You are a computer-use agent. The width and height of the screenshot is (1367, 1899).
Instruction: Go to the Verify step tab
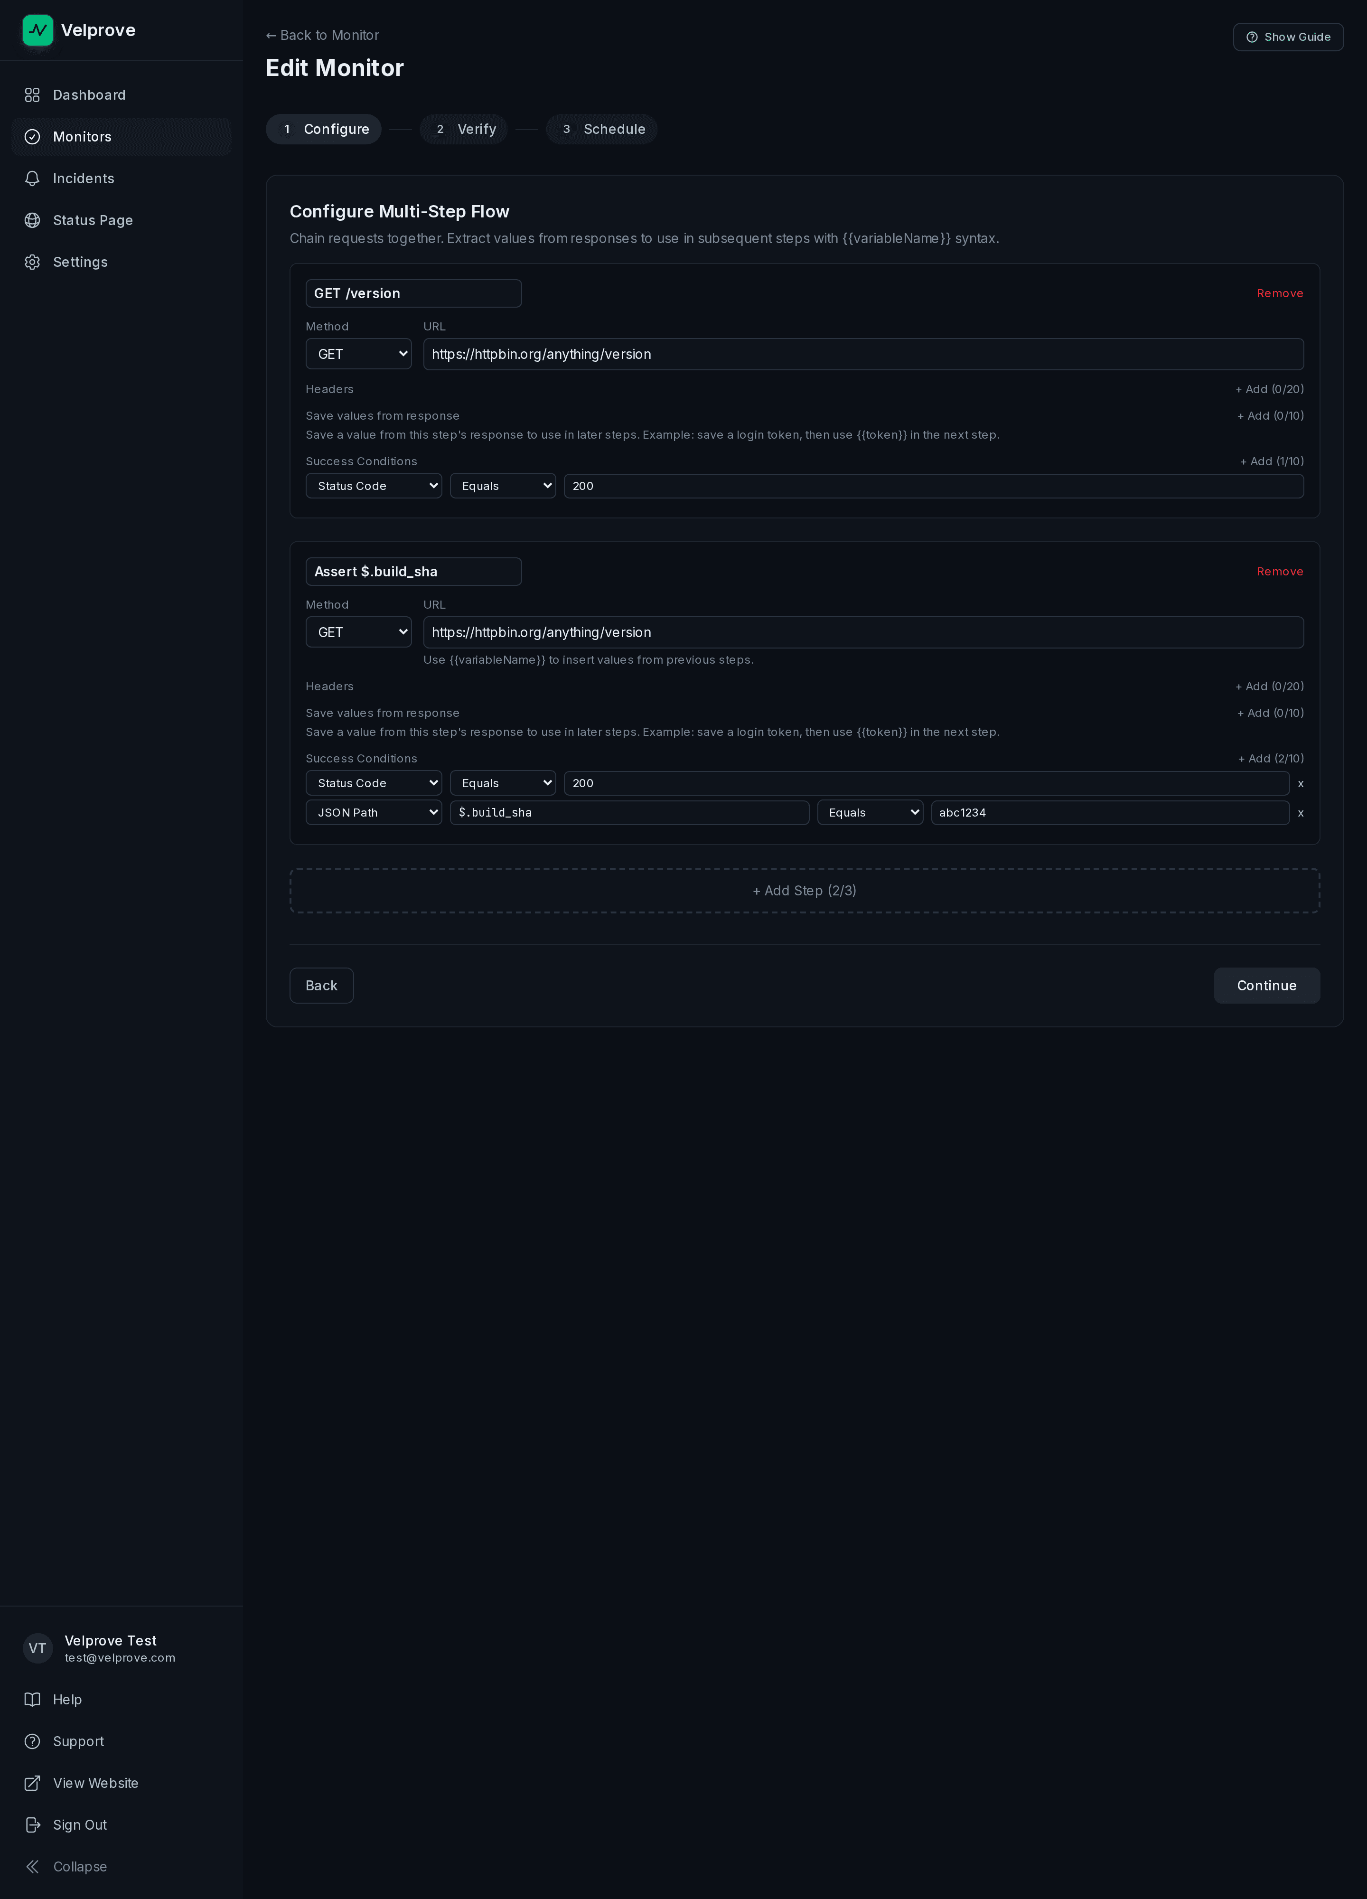(x=464, y=130)
